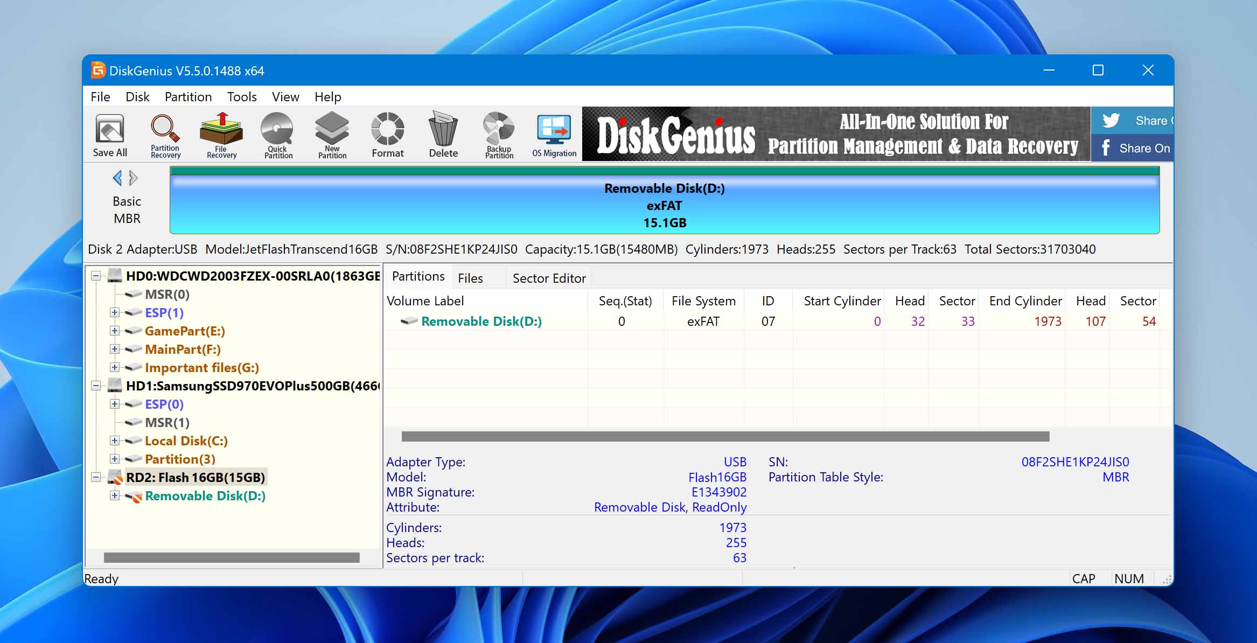Share on Facebook banner button
This screenshot has width=1257, height=643.
(1132, 148)
